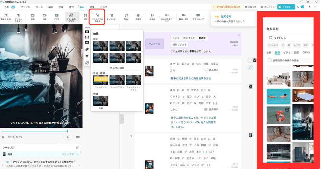Open the 字幕 tab
Viewport: 321px width, 169px height.
61,7
